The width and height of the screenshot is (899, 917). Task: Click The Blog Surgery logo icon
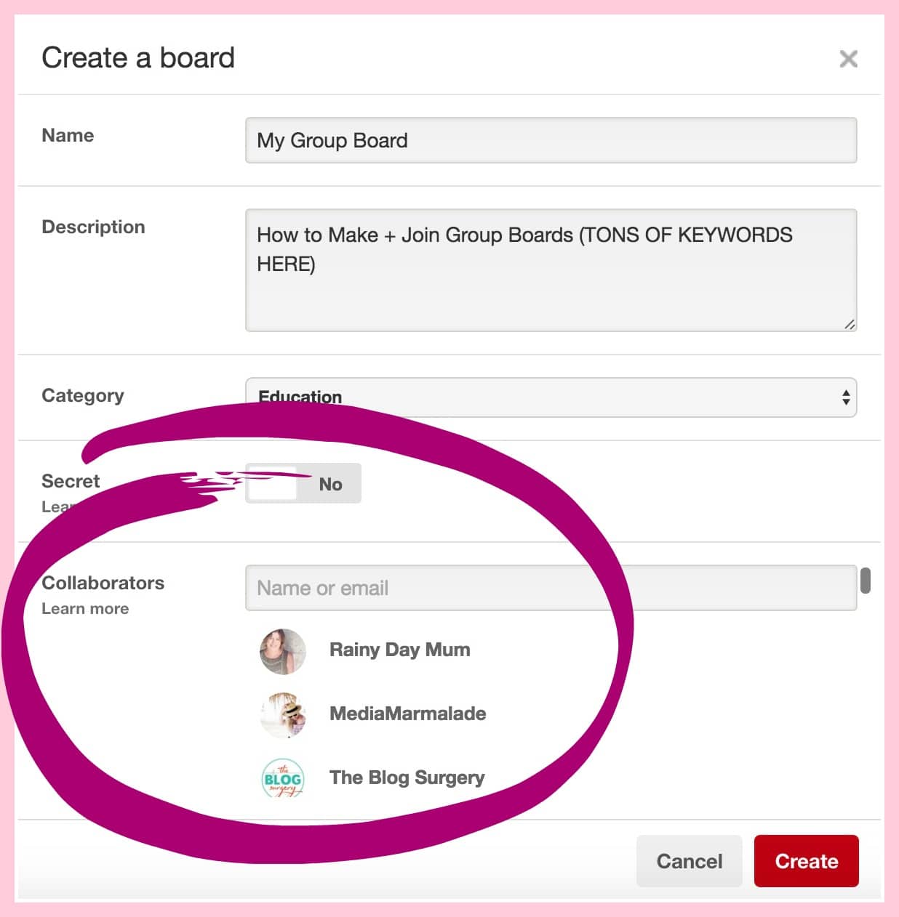pos(283,778)
